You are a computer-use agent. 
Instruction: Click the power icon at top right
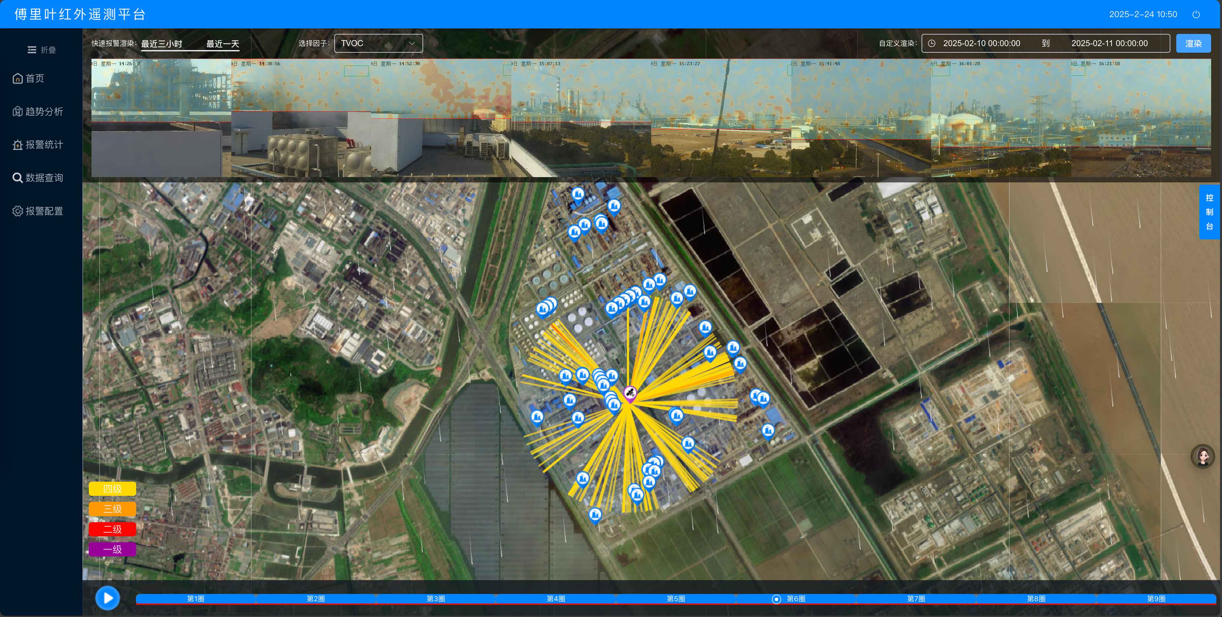coord(1196,14)
